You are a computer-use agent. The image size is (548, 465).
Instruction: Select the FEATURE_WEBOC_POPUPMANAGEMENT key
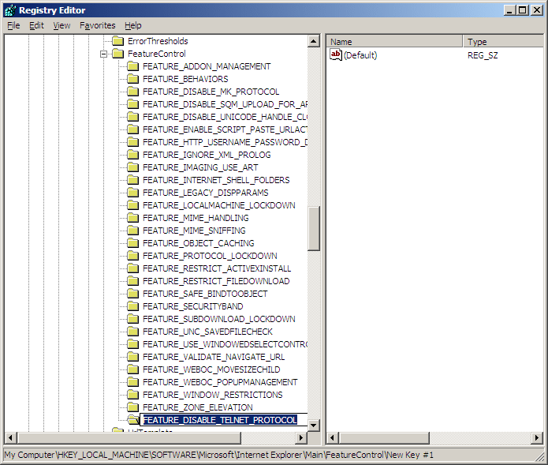220,382
